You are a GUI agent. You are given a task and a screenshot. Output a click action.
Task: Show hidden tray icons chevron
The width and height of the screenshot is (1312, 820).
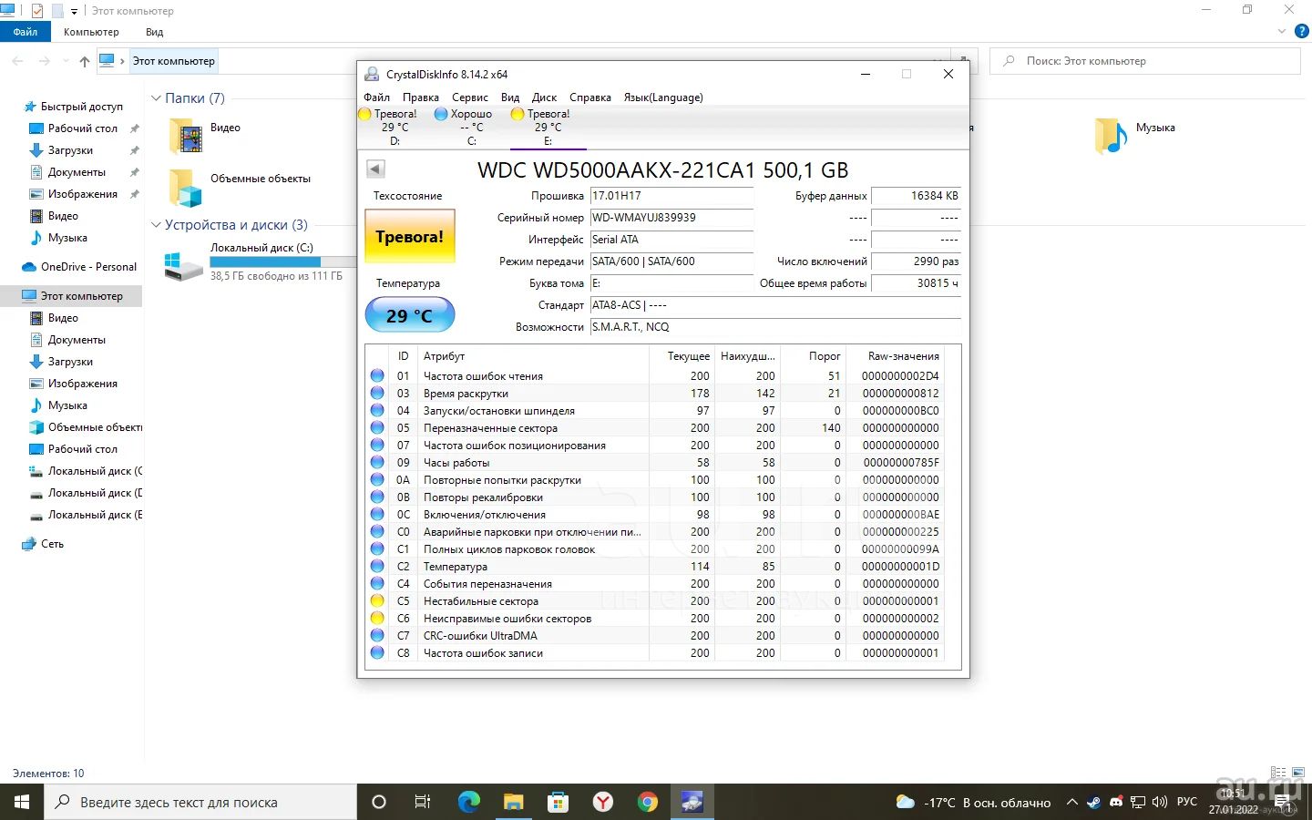click(1072, 803)
